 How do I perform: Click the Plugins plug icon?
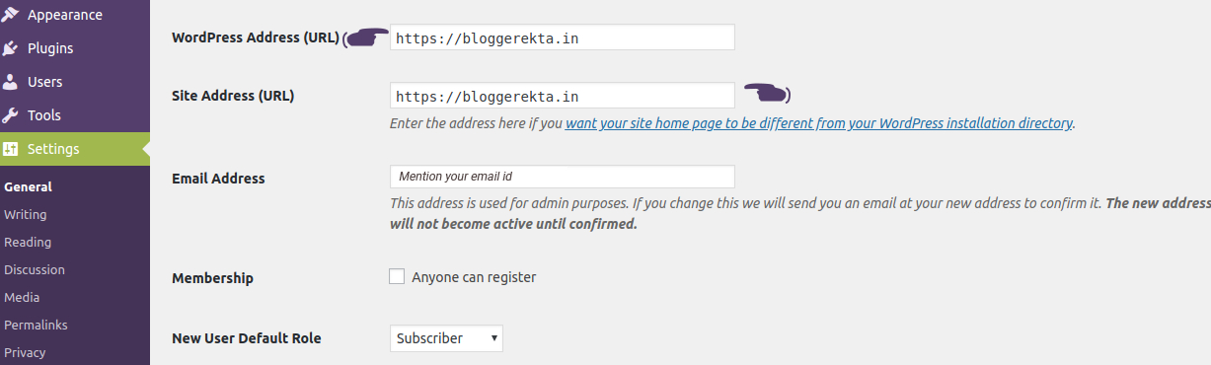[x=10, y=48]
